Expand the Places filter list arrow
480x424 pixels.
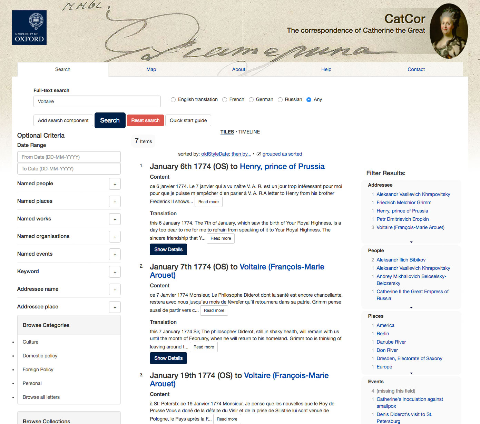[x=411, y=373]
